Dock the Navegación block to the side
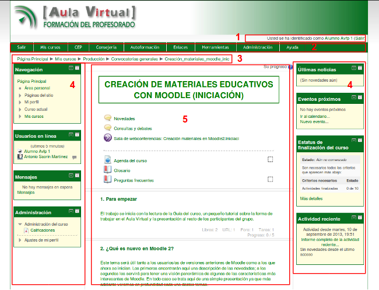Viewport: 379px width, 290px height. tap(78, 69)
